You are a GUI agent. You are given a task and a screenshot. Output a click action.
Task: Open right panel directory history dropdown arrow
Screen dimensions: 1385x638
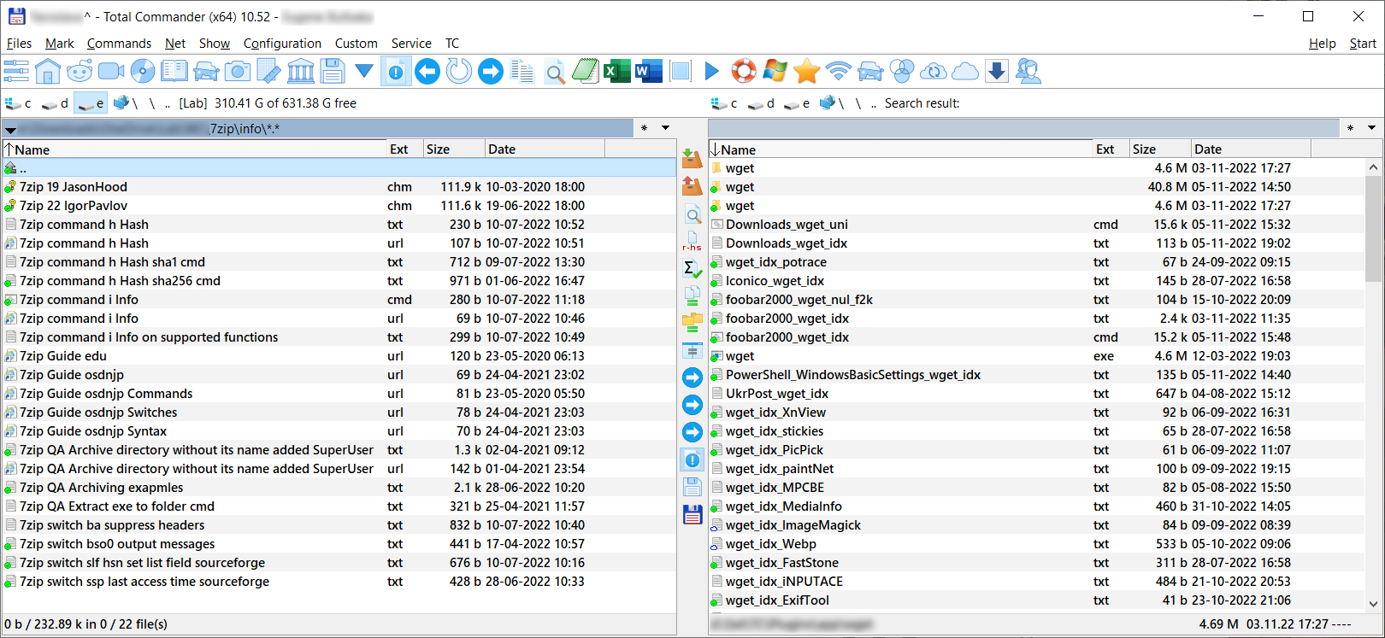point(1371,128)
